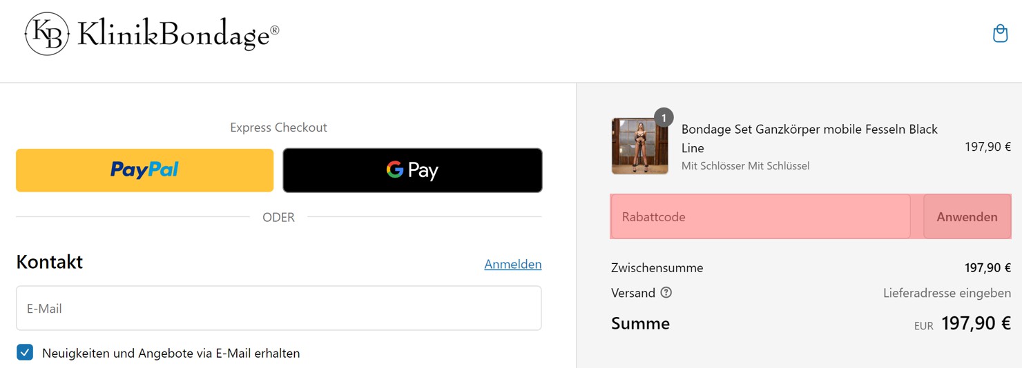Click the Express Checkout label
Viewport: 1022px width, 368px height.
278,127
